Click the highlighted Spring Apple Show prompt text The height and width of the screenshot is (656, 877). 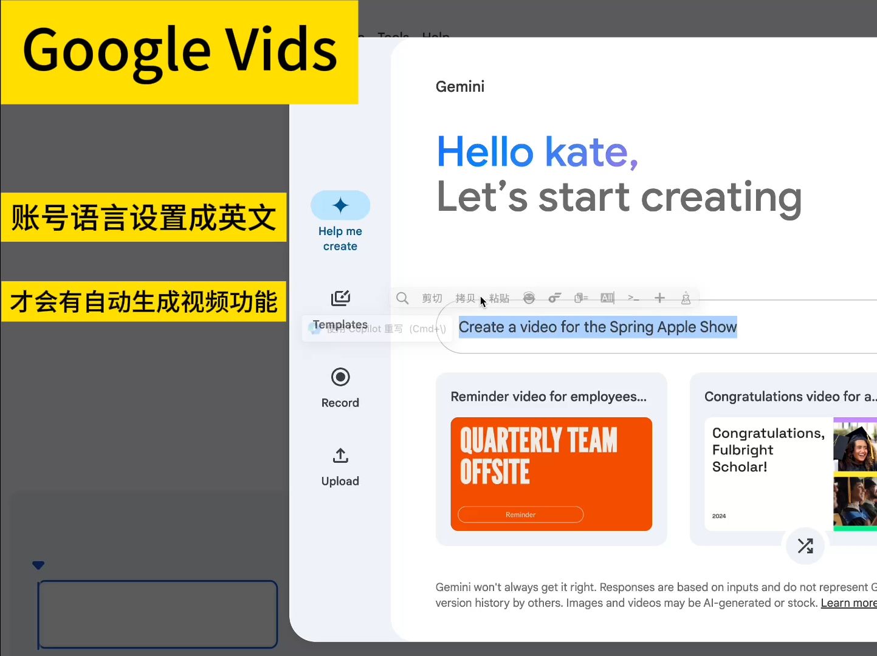597,327
